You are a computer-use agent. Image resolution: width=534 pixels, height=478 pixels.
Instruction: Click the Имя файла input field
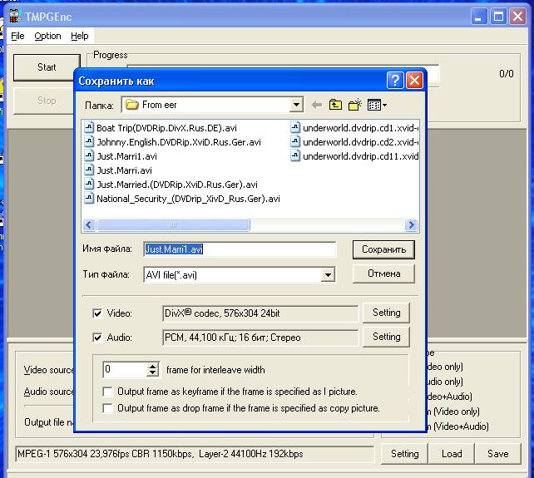point(240,249)
